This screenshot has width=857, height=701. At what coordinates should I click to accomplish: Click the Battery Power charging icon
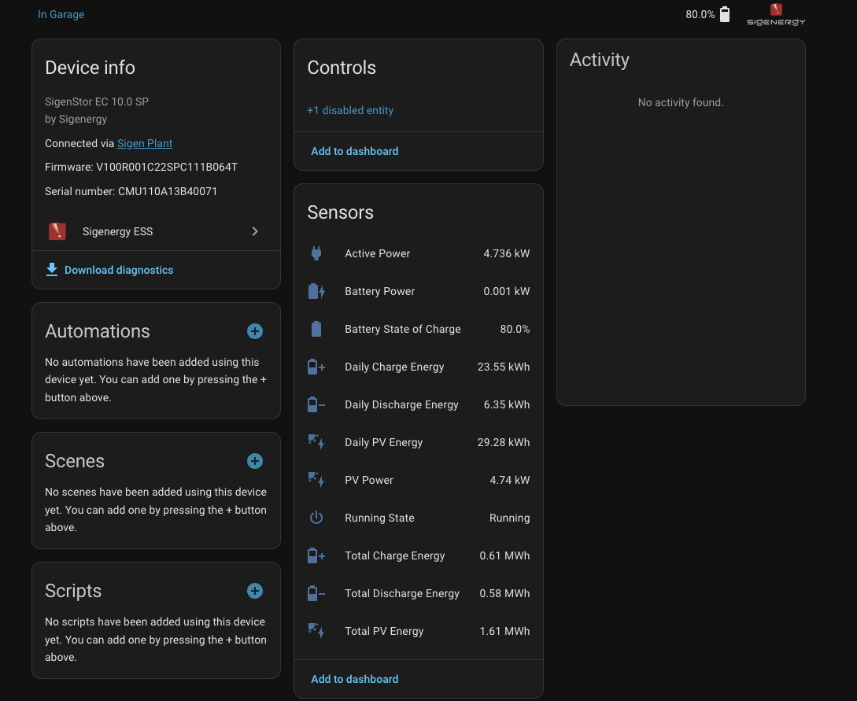[316, 291]
